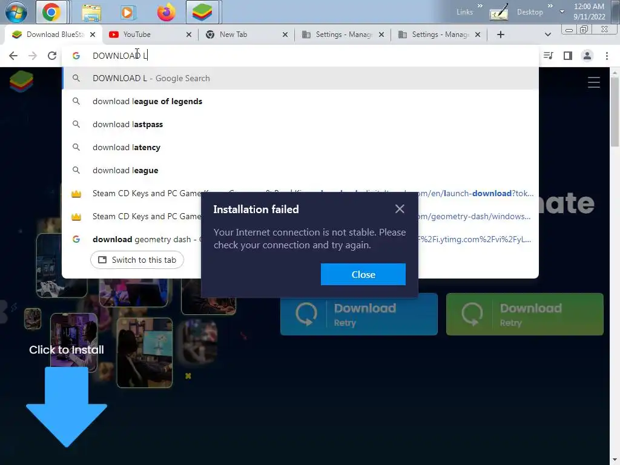Choose download league of legends suggestion
Image resolution: width=620 pixels, height=465 pixels.
point(300,101)
